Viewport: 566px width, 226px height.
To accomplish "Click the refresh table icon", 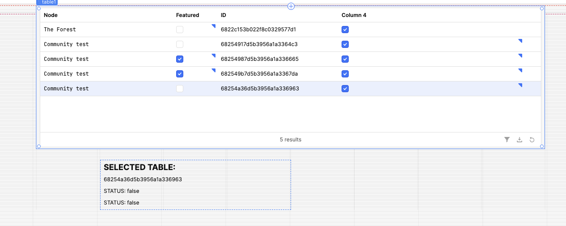I will pyautogui.click(x=532, y=140).
